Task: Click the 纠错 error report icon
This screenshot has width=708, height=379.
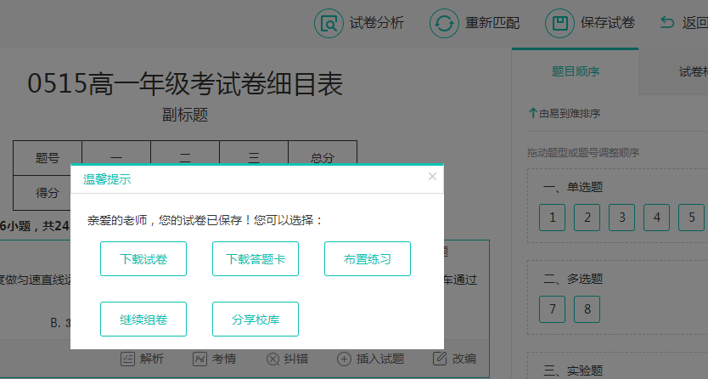Action: pos(273,359)
